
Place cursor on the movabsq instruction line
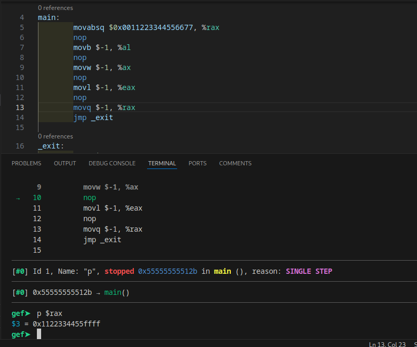pyautogui.click(x=146, y=27)
